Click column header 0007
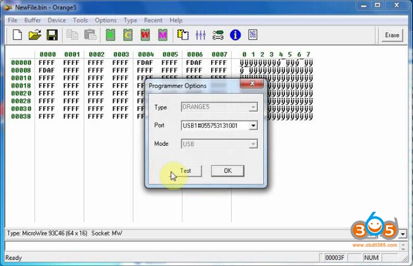 (219, 54)
